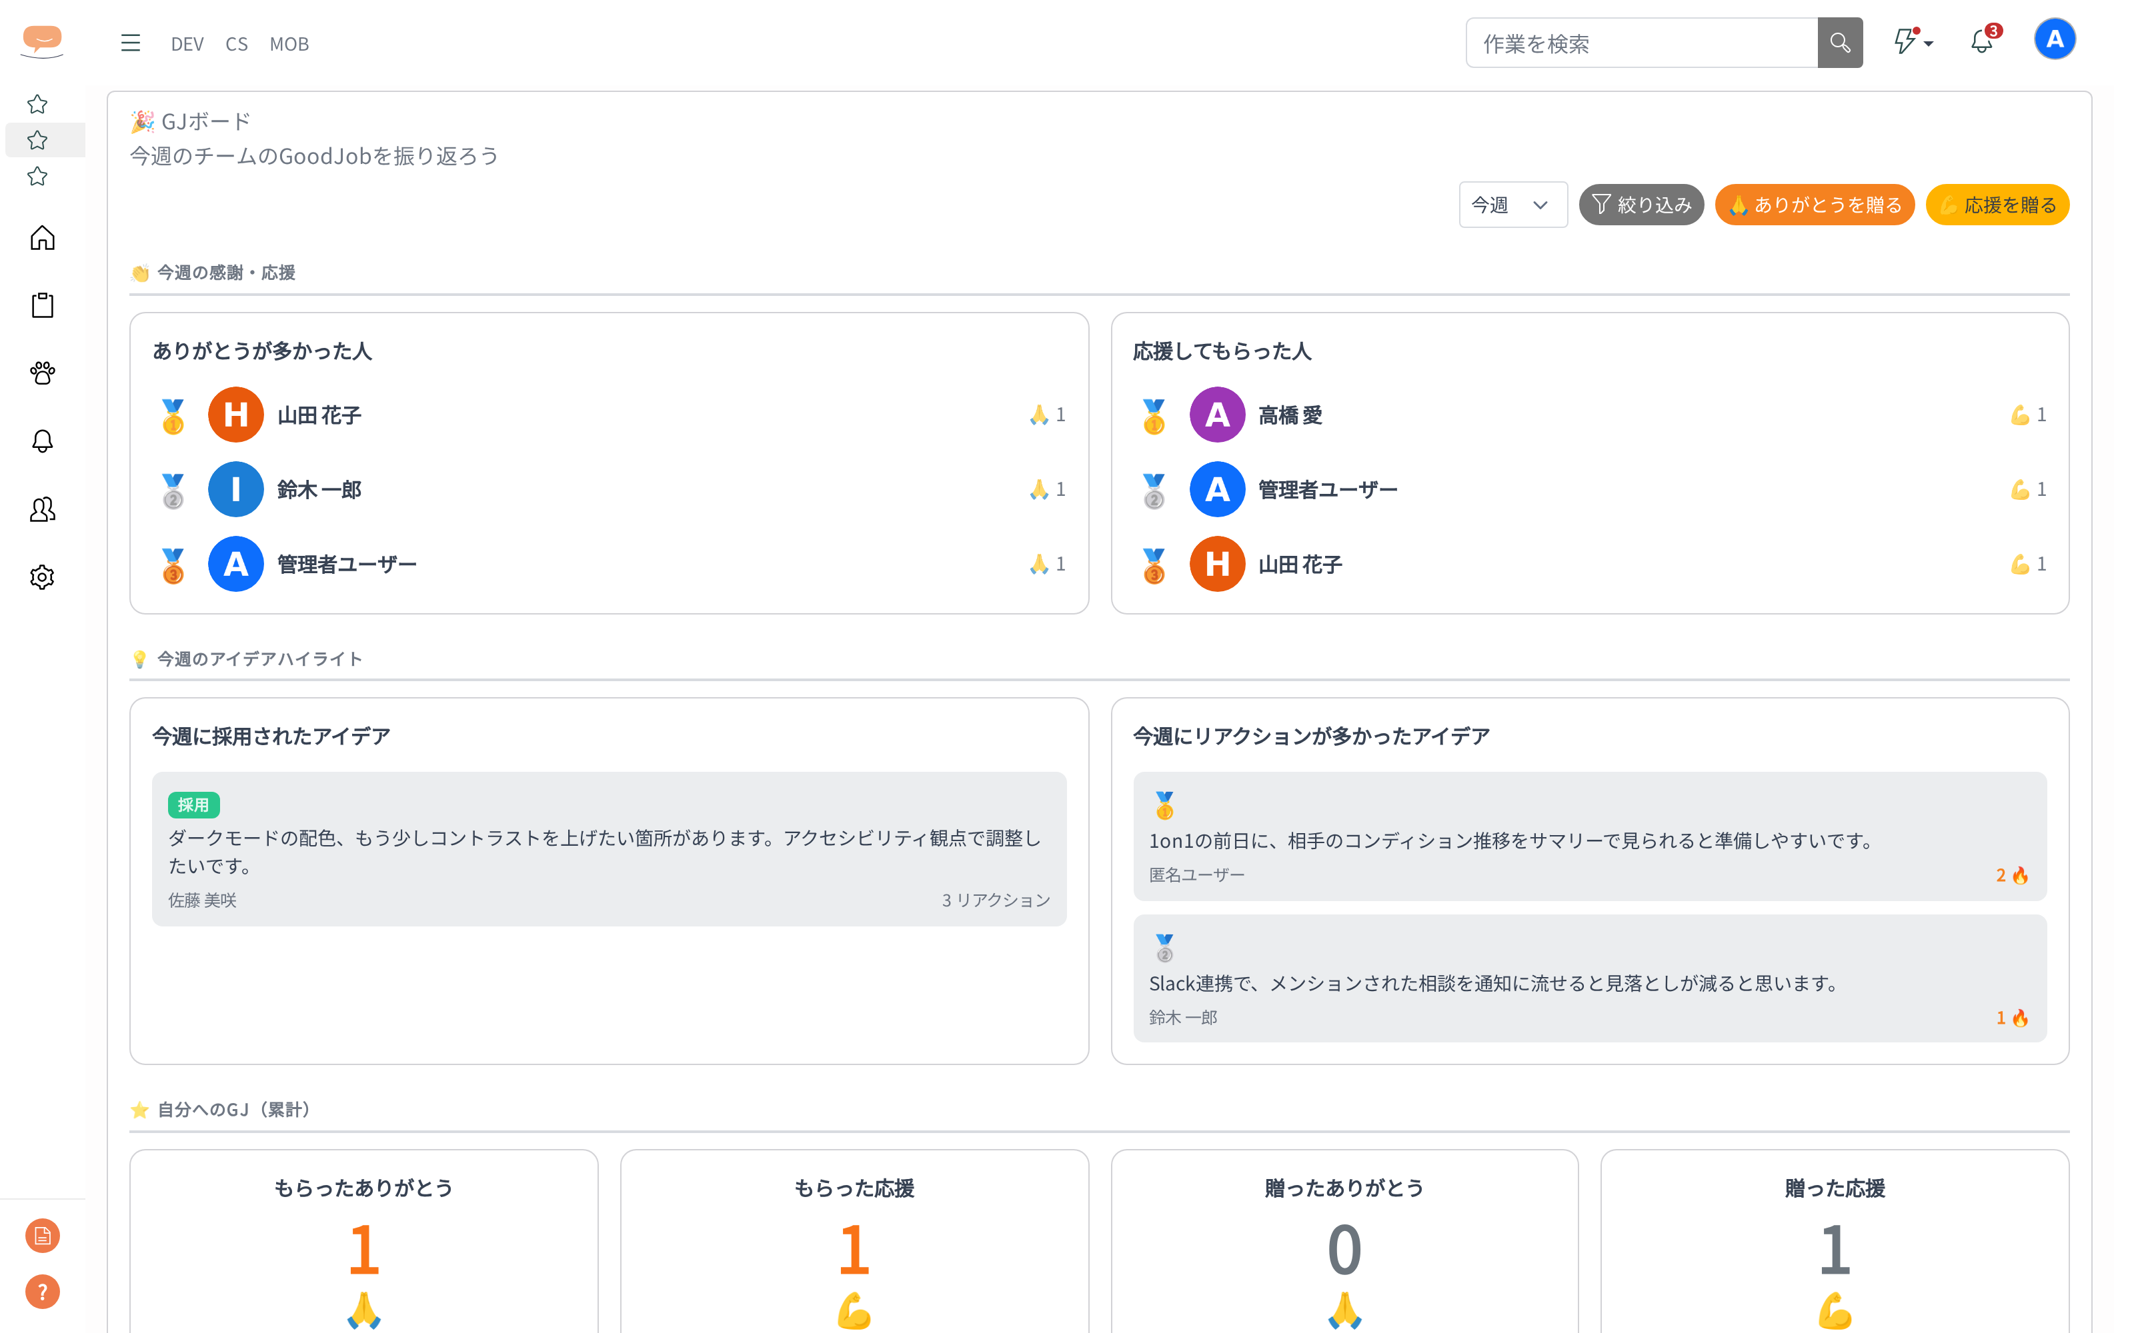Click the 絞り込み filter button
This screenshot has width=2134, height=1333.
pos(1641,205)
